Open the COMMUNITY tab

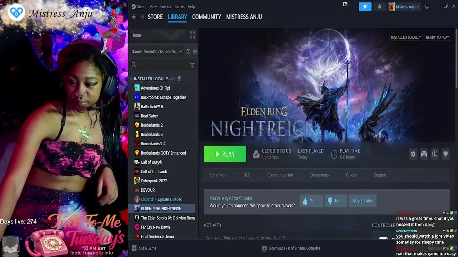tap(206, 17)
